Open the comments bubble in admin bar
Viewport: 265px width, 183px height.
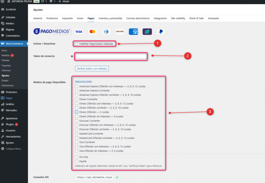pos(51,1)
